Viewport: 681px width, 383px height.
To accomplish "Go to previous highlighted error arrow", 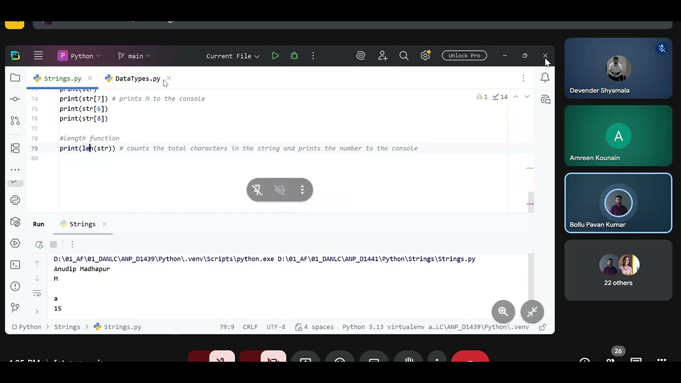I will pyautogui.click(x=516, y=97).
